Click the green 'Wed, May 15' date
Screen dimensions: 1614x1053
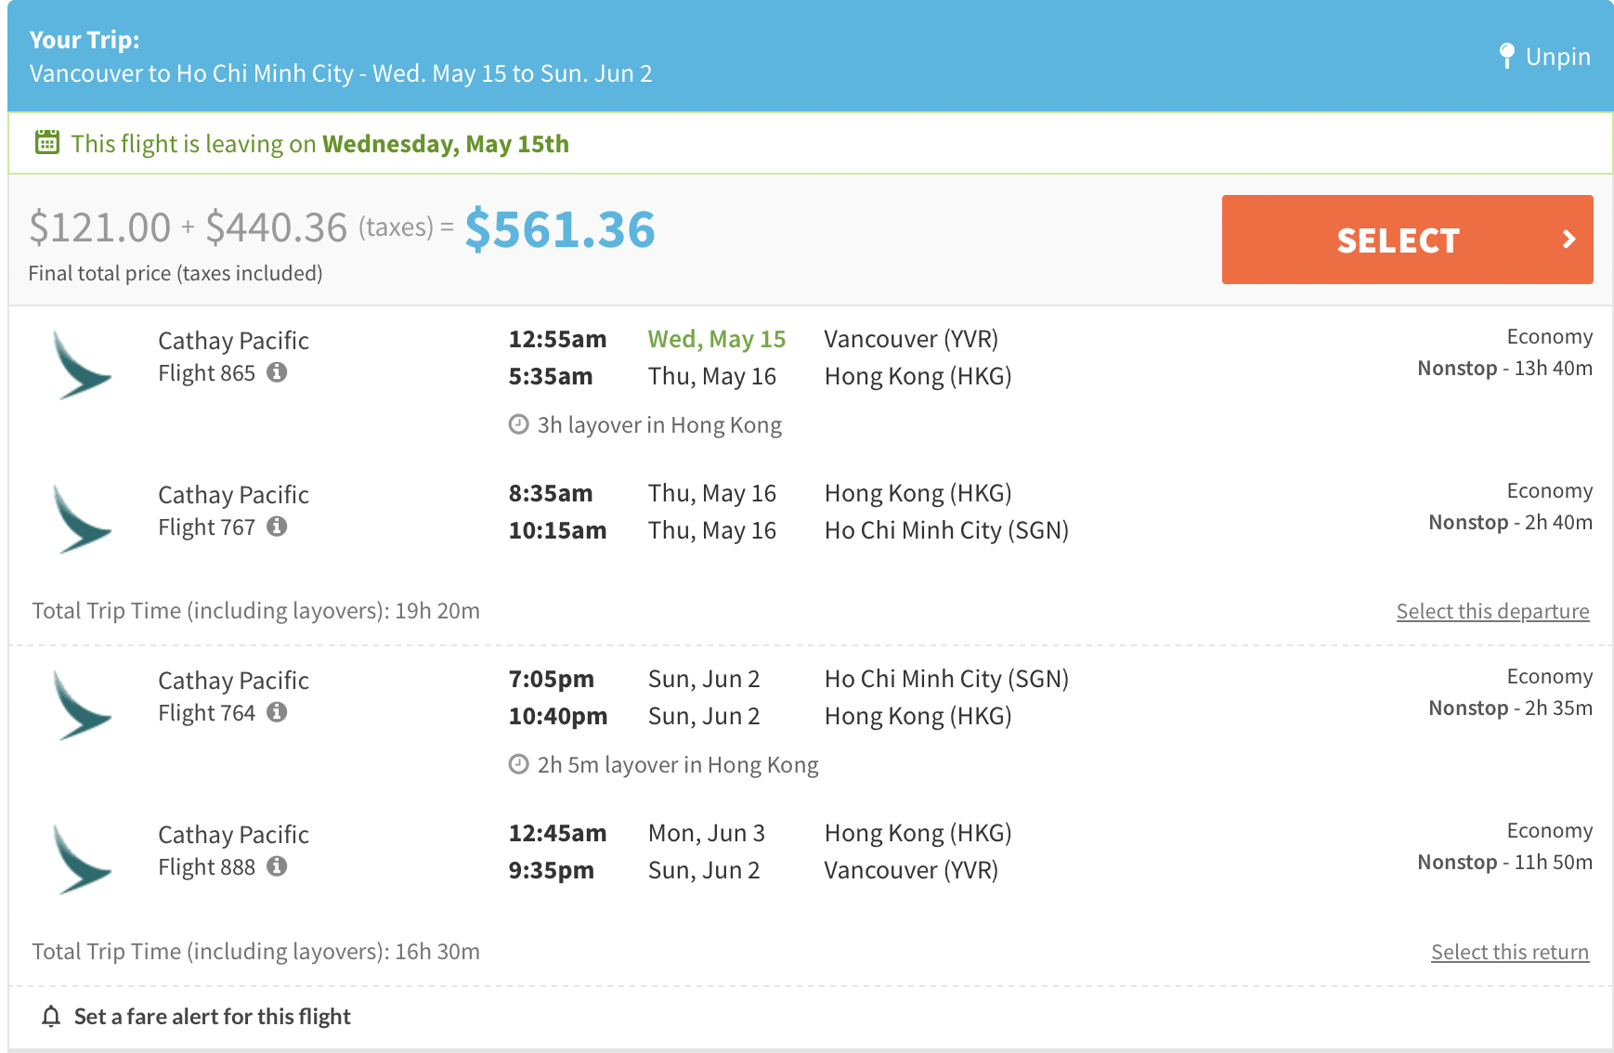tap(717, 339)
